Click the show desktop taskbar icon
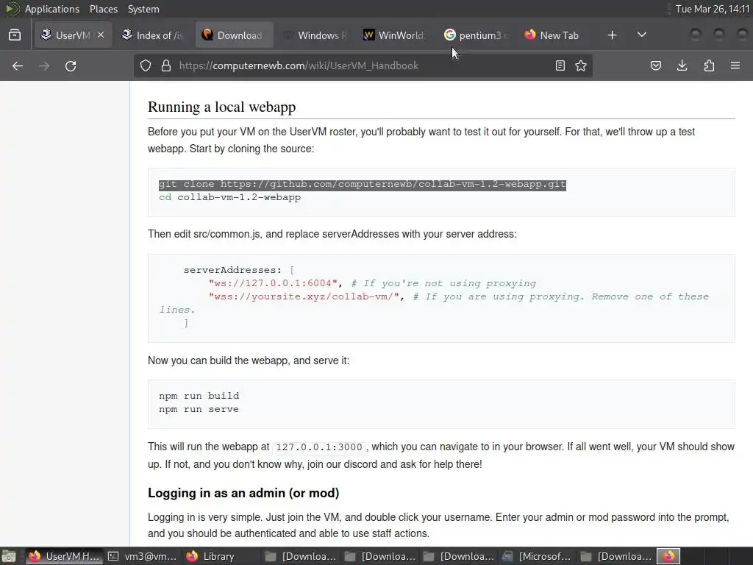The width and height of the screenshot is (753, 565). pos(9,556)
